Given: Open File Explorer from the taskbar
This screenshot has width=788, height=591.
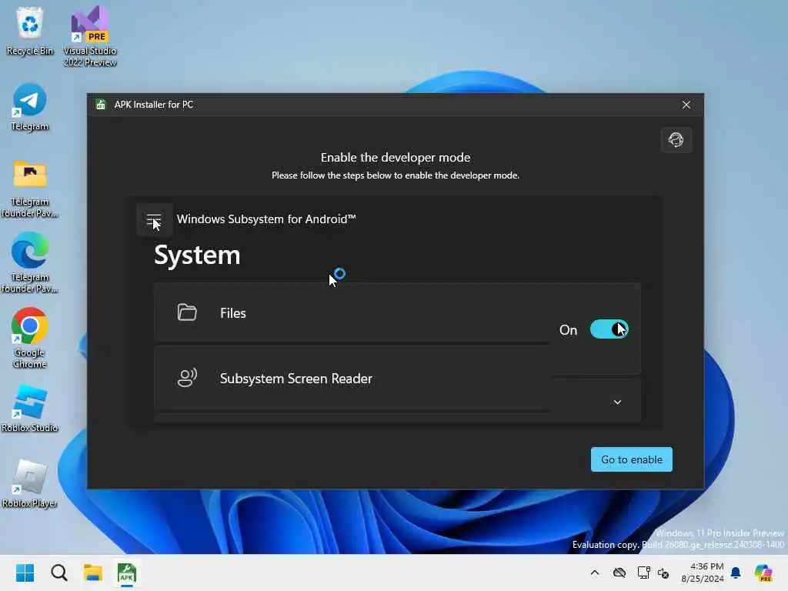Looking at the screenshot, I should point(93,573).
